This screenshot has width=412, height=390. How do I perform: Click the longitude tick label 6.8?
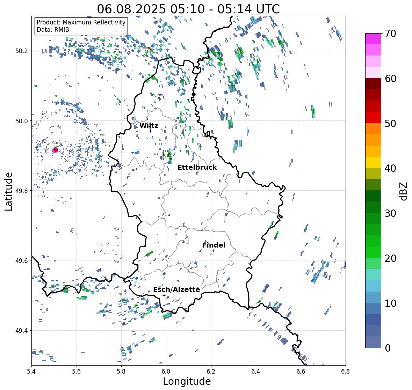pos(346,371)
